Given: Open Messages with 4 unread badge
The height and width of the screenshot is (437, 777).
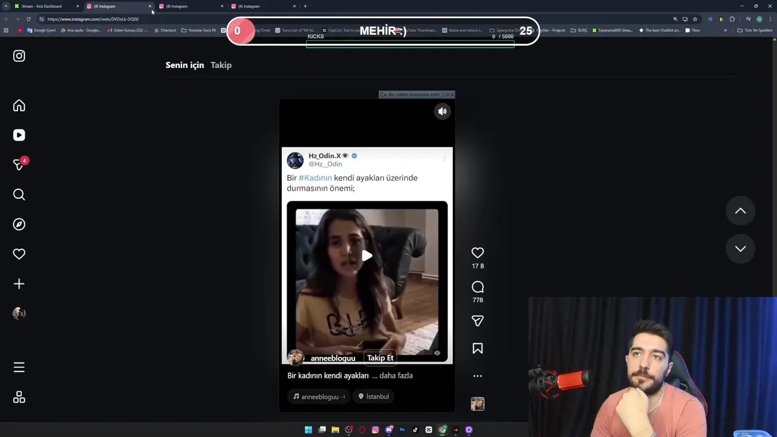Looking at the screenshot, I should (x=19, y=164).
